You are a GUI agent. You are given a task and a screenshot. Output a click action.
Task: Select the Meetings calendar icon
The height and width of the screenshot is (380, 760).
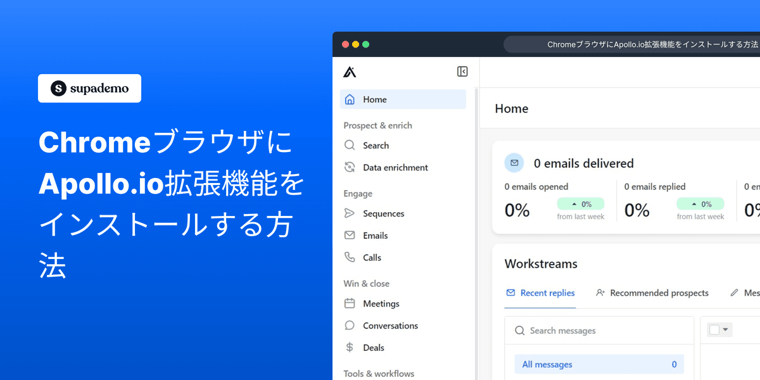[x=349, y=303]
